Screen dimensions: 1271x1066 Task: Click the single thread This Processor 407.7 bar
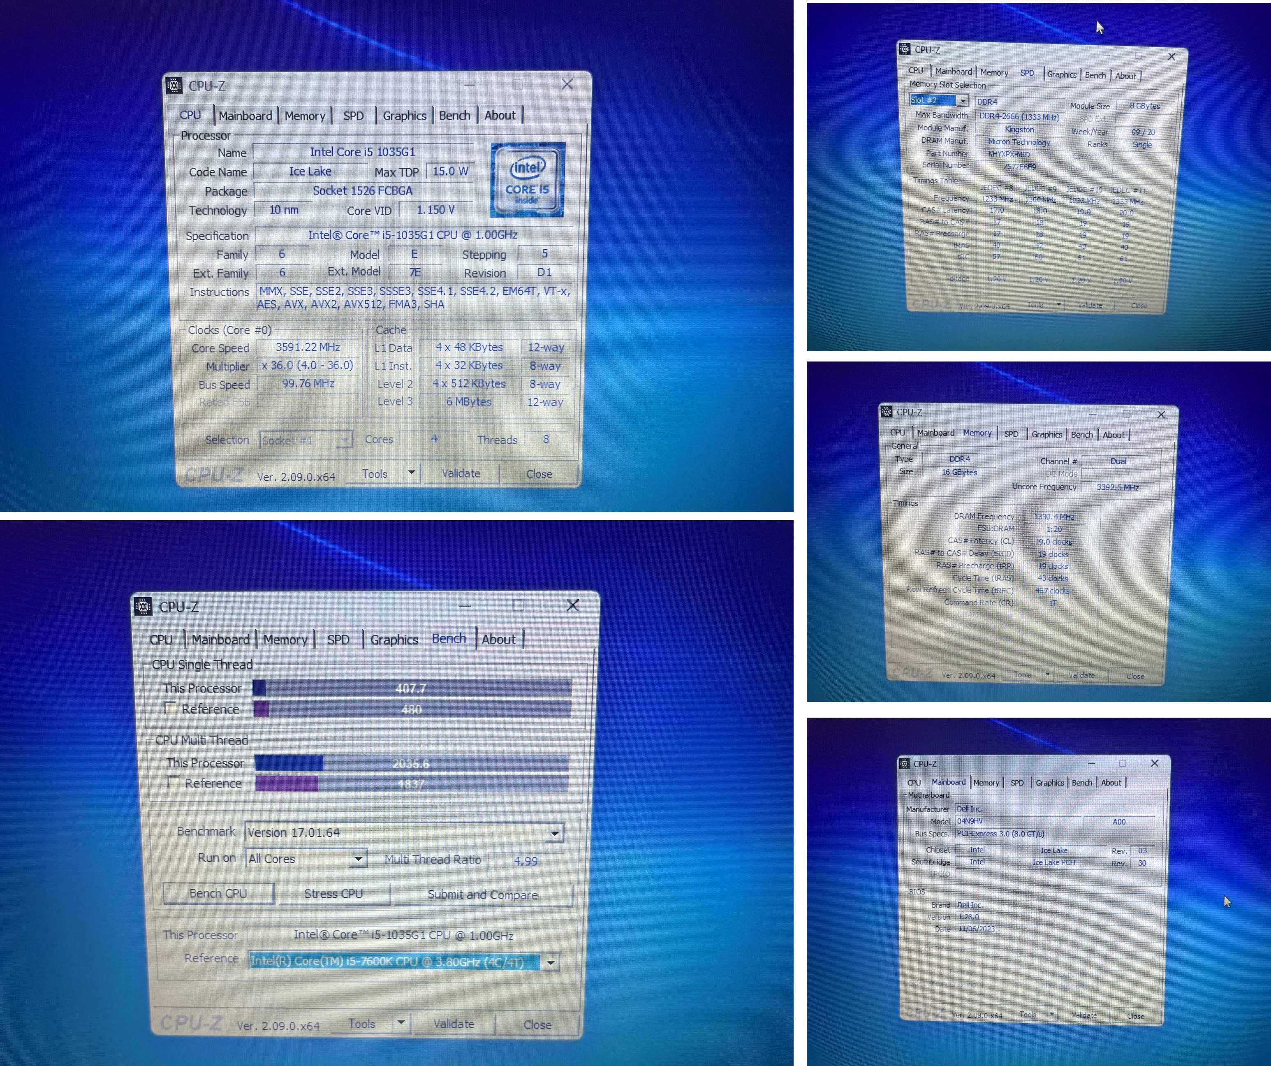pos(412,688)
